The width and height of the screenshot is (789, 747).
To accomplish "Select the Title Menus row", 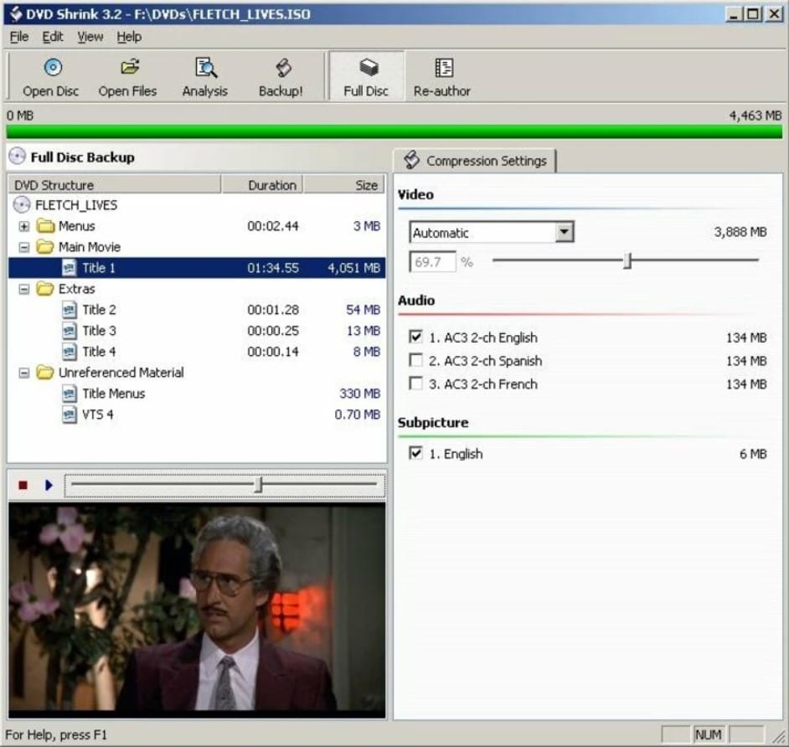I will [197, 394].
